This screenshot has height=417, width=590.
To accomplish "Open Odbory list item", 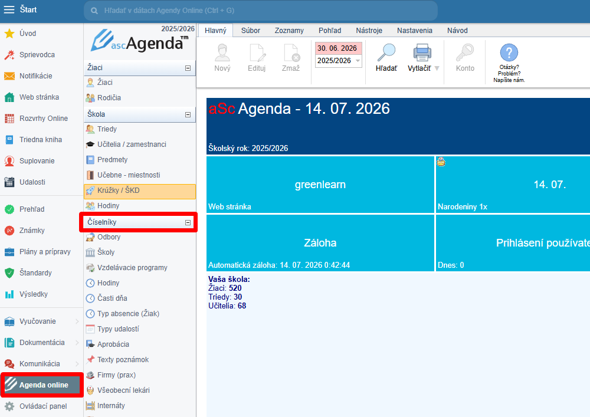I will [140, 237].
